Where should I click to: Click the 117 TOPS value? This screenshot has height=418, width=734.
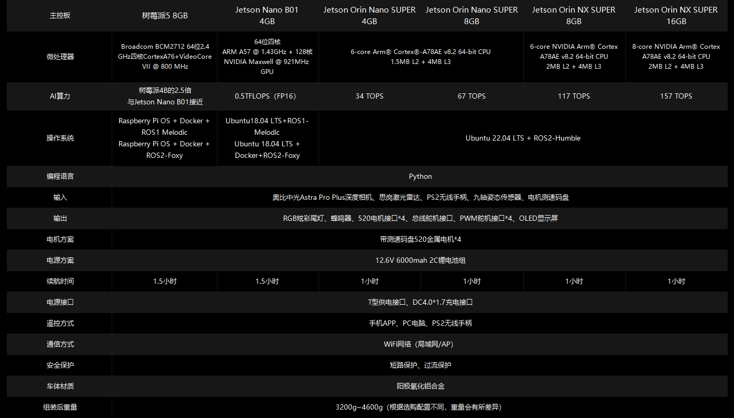coord(574,96)
